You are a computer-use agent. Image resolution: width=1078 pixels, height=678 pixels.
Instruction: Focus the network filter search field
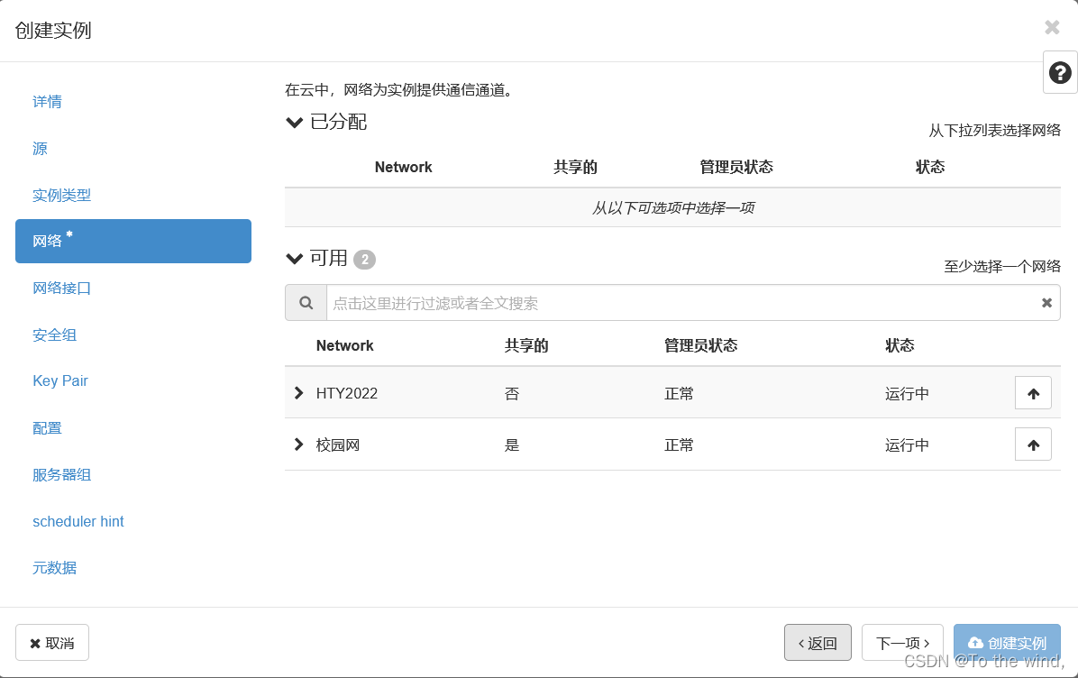[x=681, y=303]
